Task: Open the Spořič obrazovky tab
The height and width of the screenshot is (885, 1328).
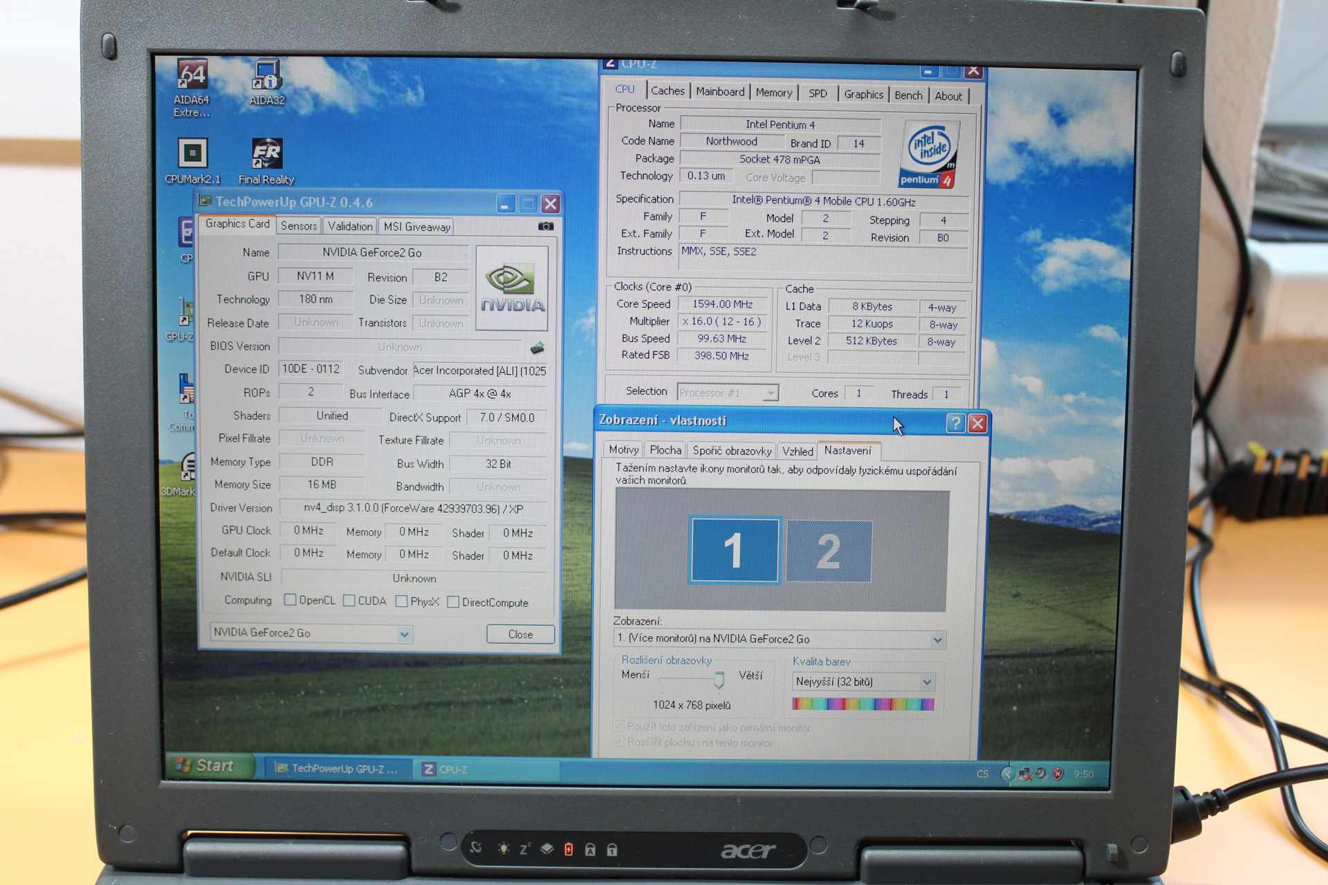Action: tap(732, 451)
